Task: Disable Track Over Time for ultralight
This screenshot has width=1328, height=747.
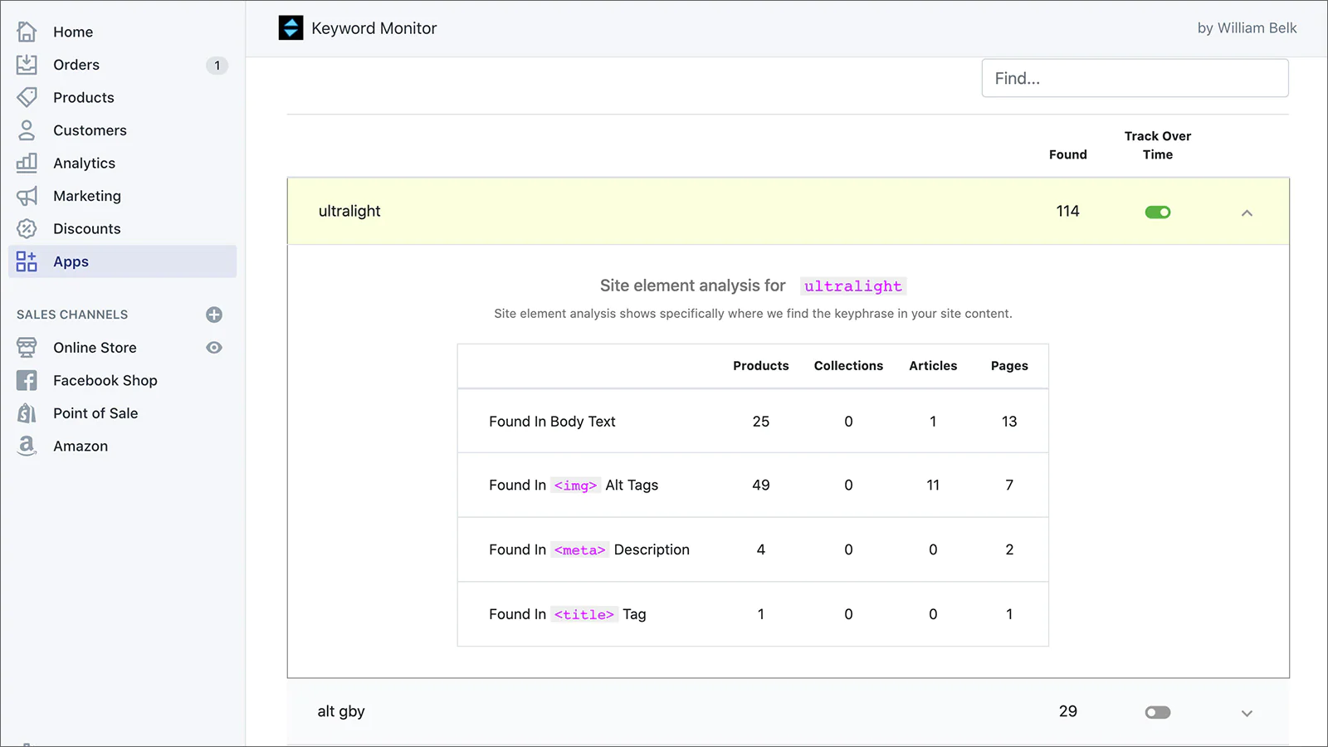Action: 1157,212
